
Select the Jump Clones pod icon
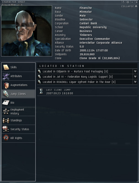pyautogui.click(x=6, y=94)
